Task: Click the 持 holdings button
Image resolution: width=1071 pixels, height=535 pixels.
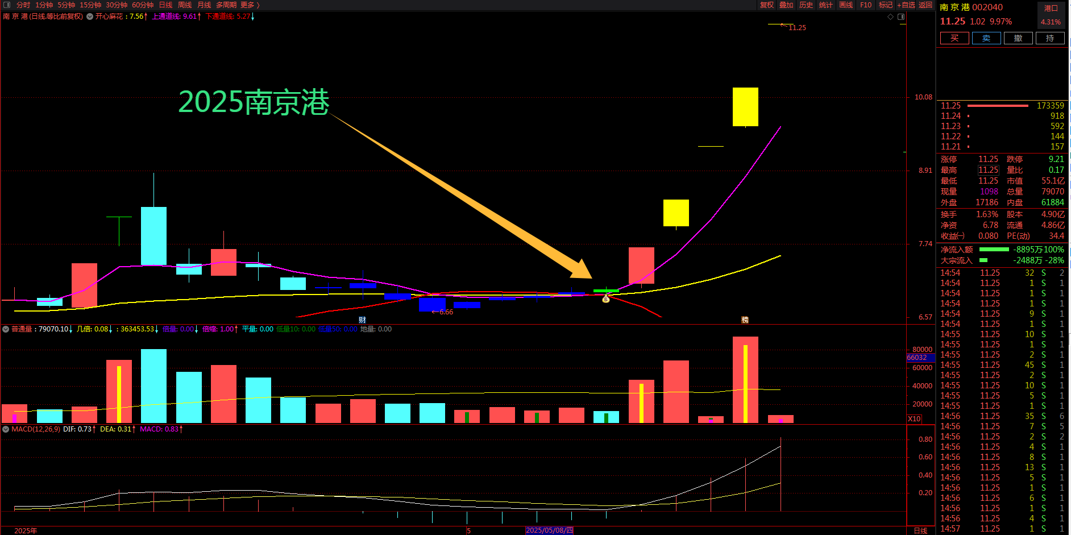Action: [x=1050, y=38]
